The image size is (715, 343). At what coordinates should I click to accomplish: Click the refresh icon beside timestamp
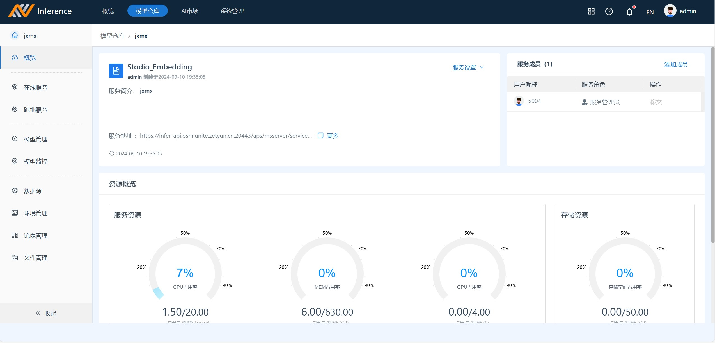click(x=112, y=153)
